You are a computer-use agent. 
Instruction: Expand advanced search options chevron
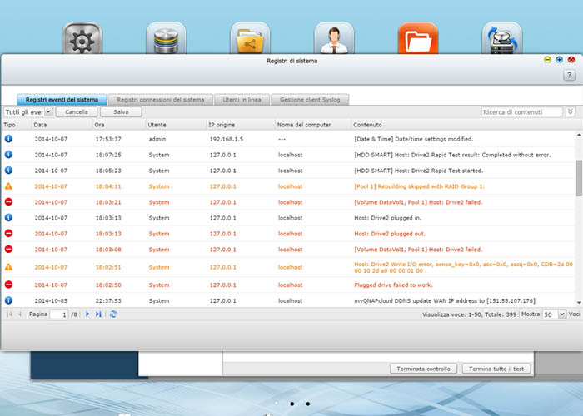point(571,111)
